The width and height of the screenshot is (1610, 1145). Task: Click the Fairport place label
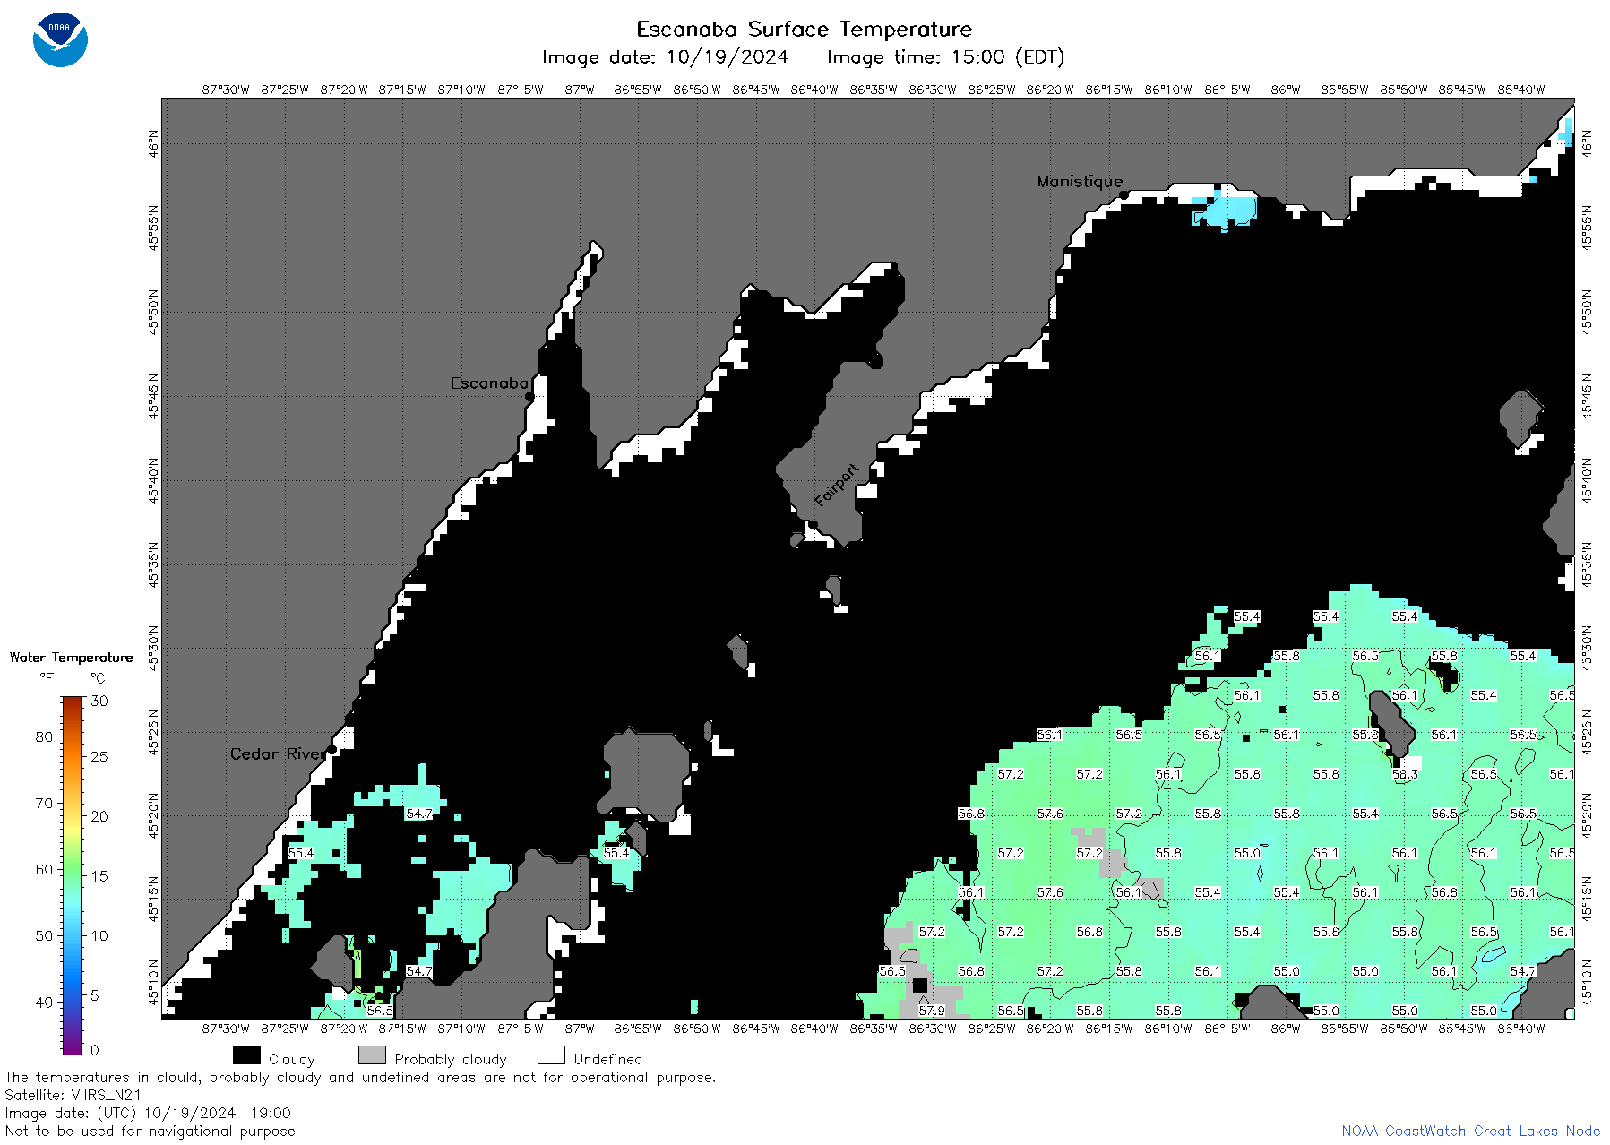(x=837, y=485)
